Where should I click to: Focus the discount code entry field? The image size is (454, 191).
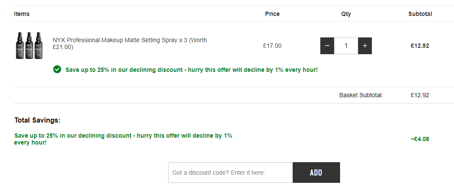click(x=230, y=173)
